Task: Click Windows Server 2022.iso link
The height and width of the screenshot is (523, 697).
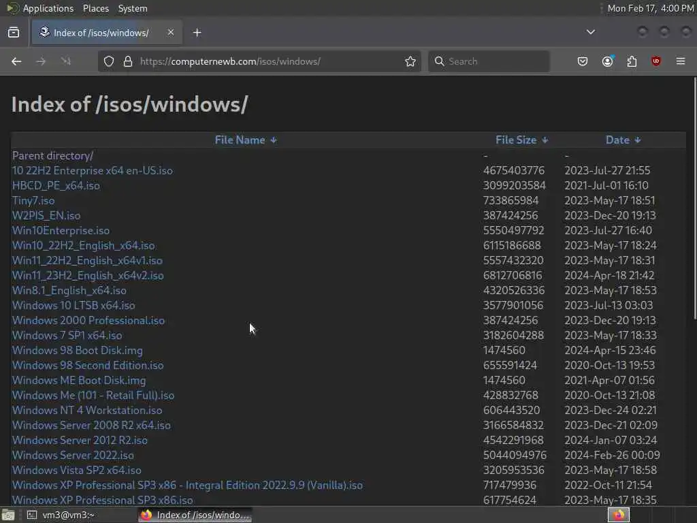Action: click(x=73, y=456)
